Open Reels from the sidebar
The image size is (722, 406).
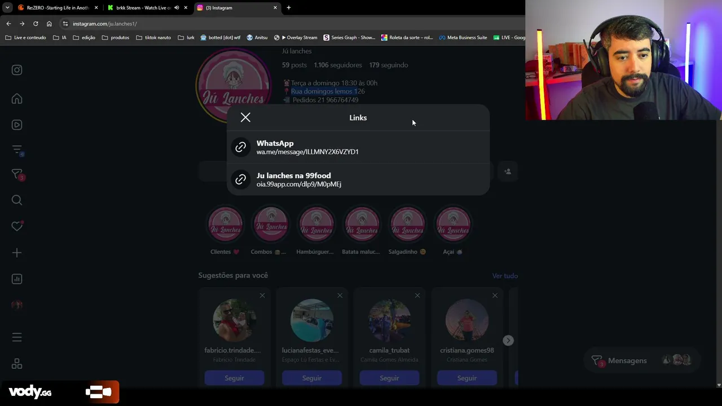click(x=17, y=125)
